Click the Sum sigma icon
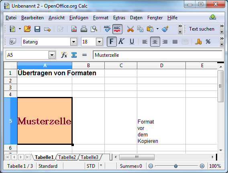The width and height of the screenshot is (228, 173). click(74, 55)
